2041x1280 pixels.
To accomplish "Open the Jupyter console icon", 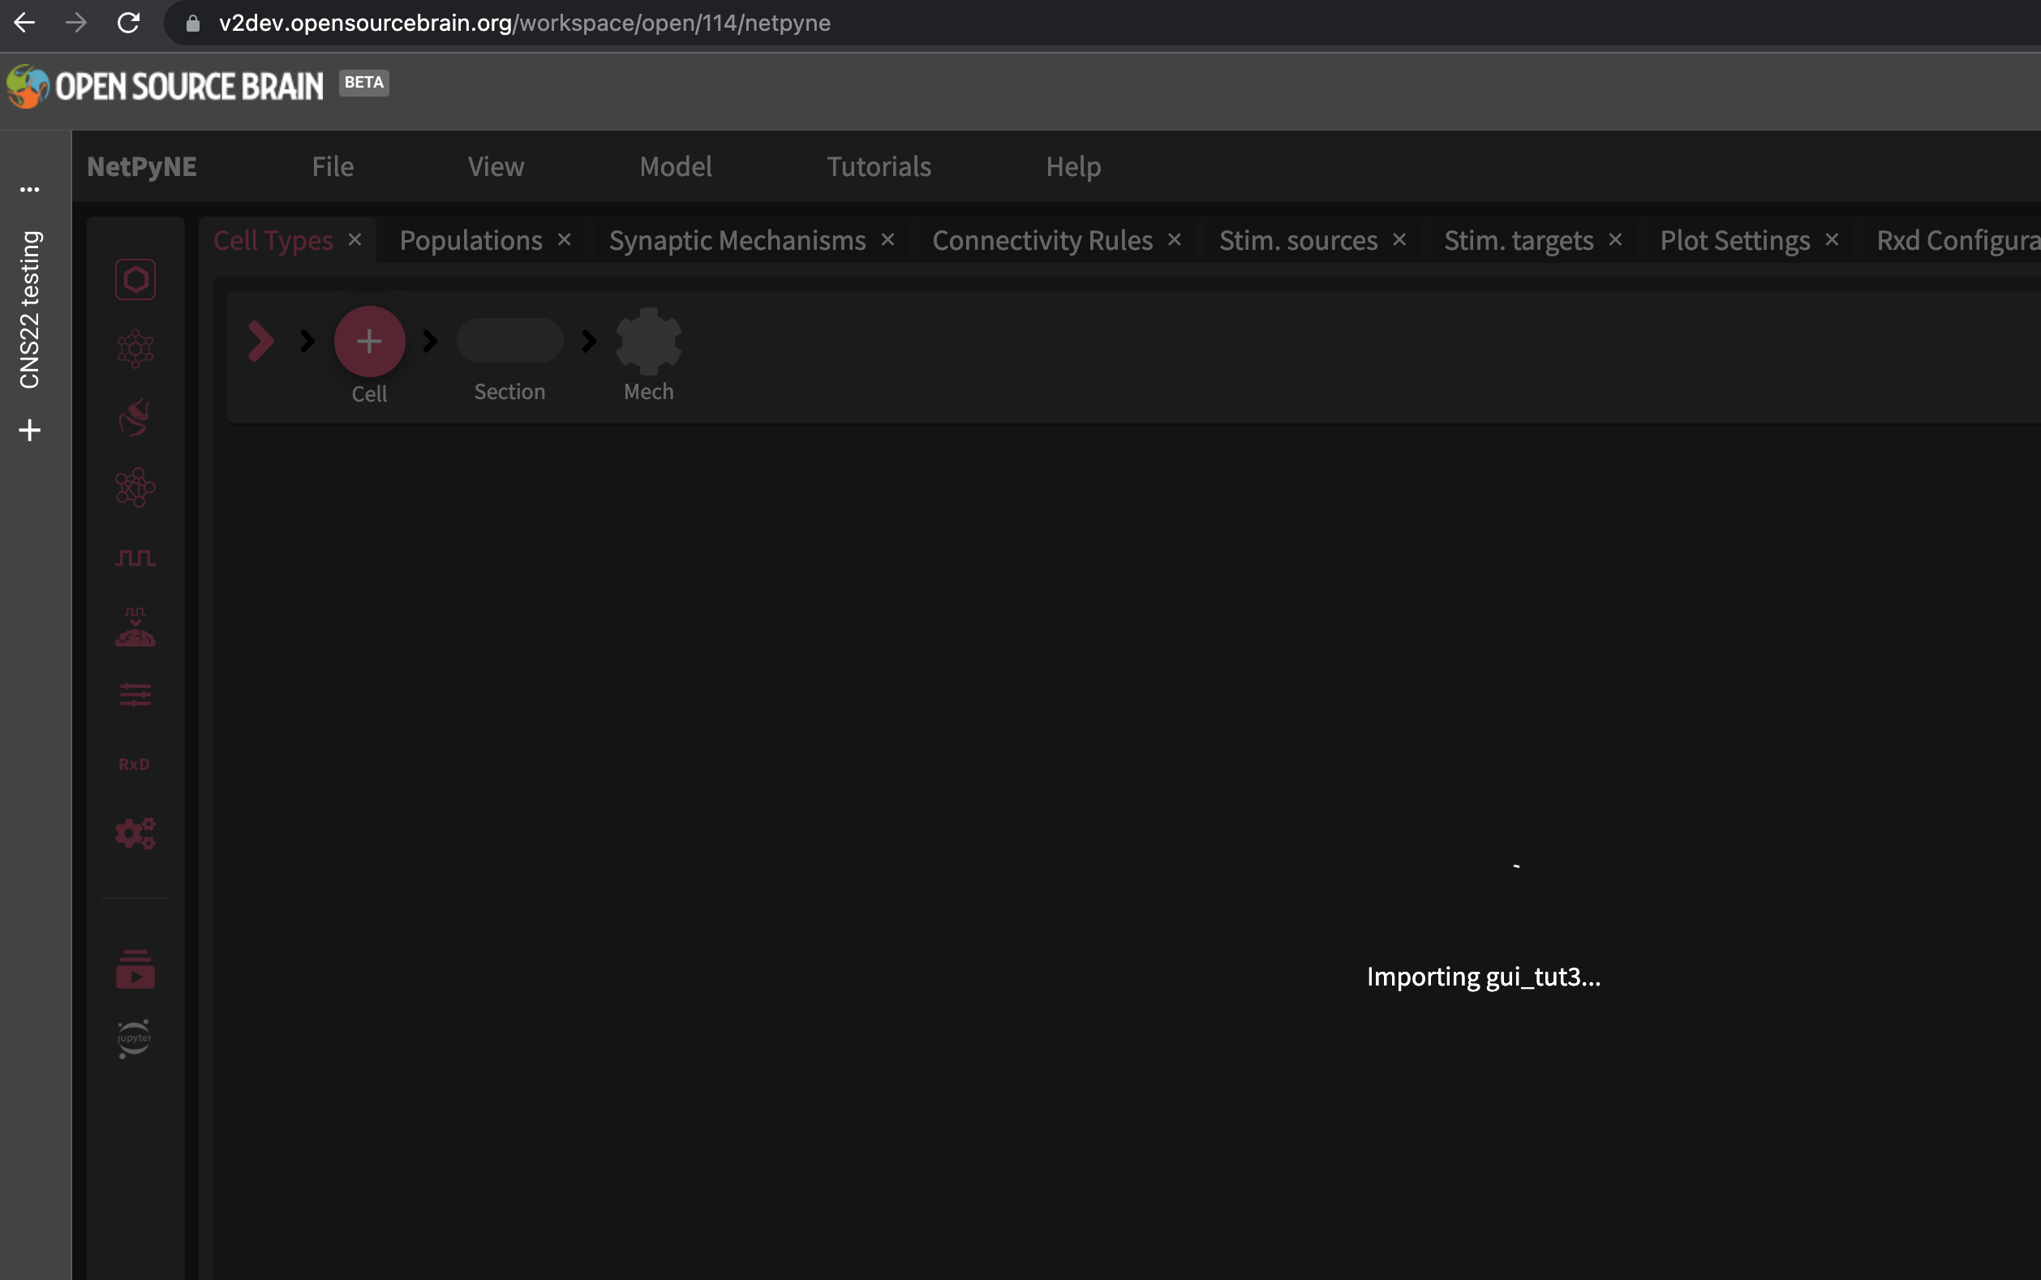I will tap(134, 1039).
